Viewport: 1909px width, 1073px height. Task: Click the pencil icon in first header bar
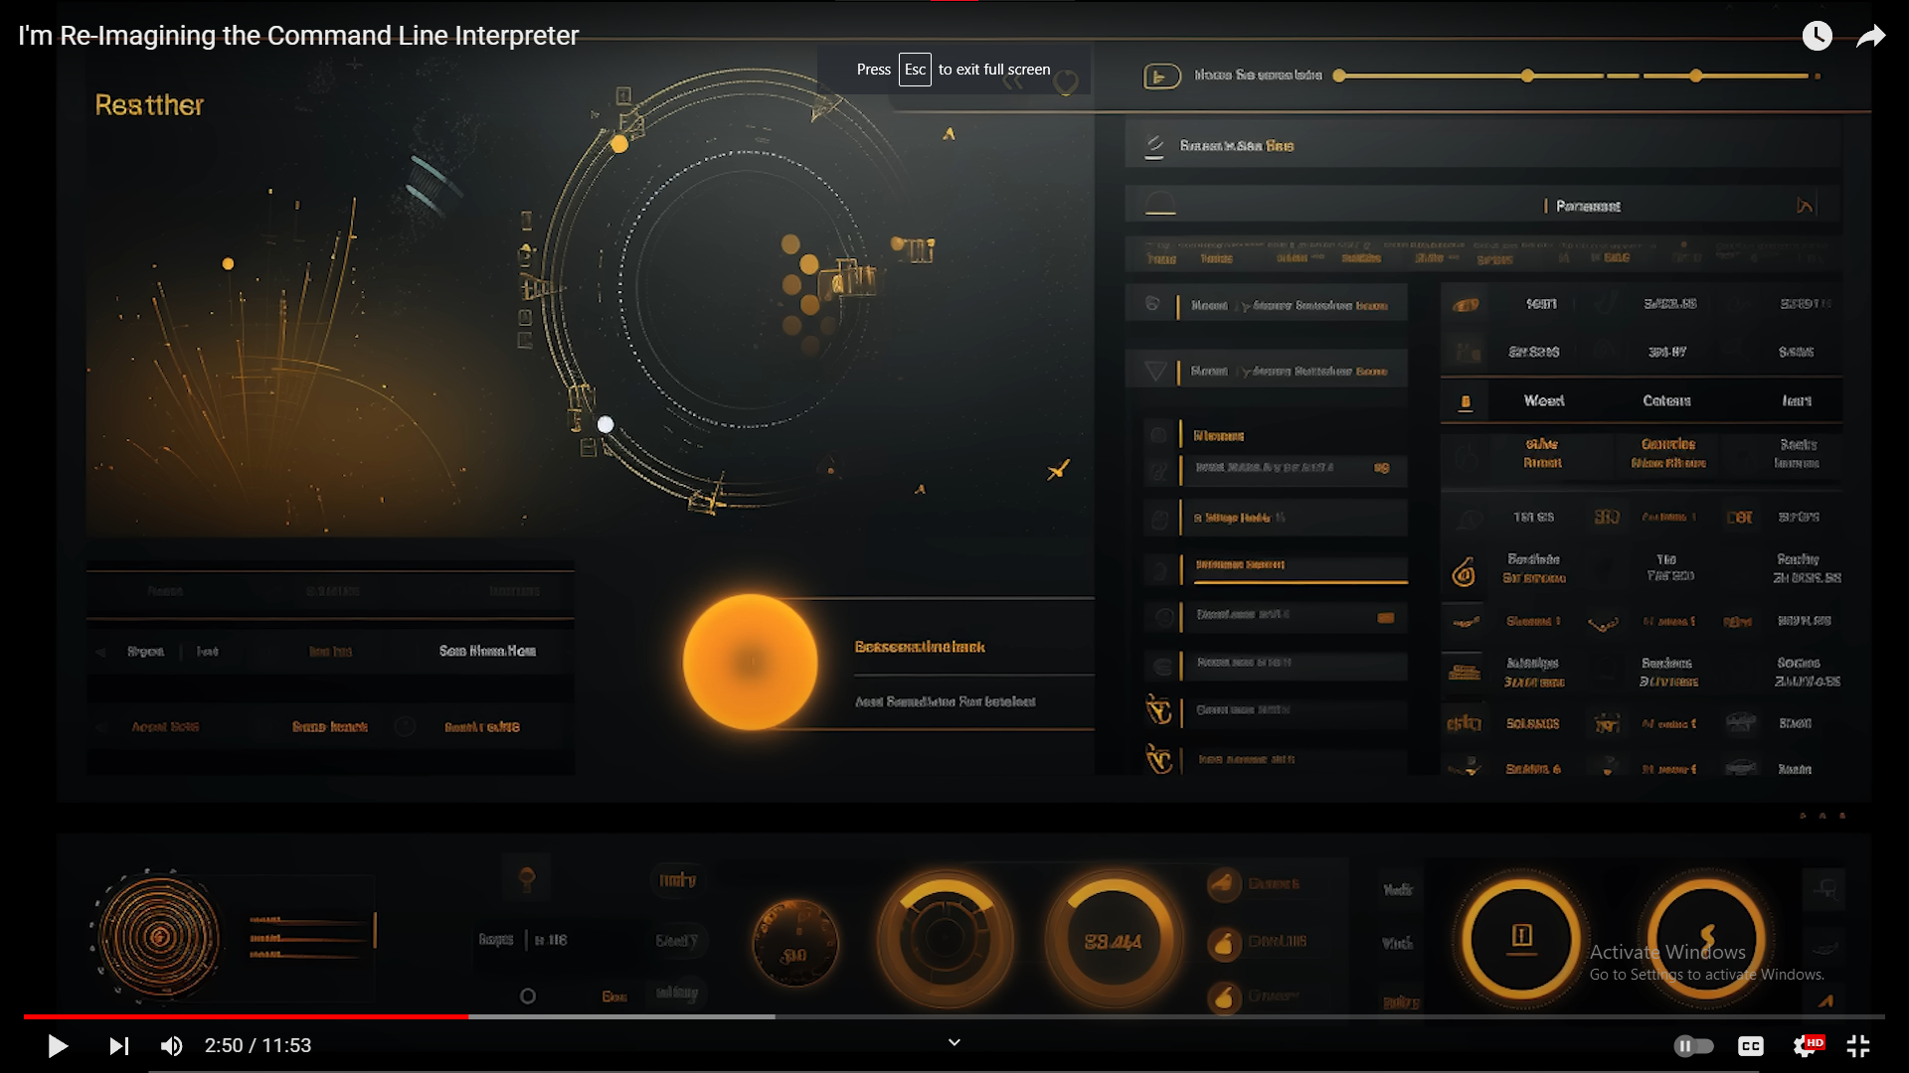tap(1154, 146)
